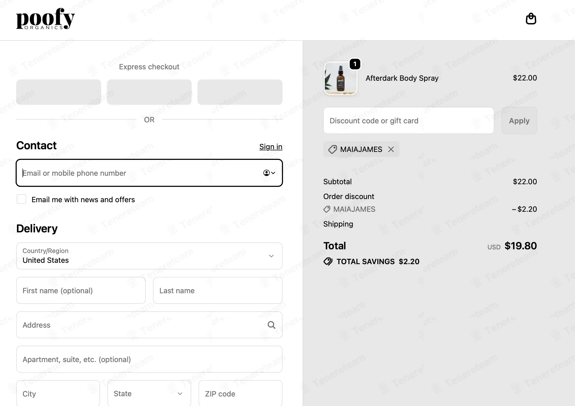Remove the MAIAJAMES discount code
Viewport: 575px width, 406px height.
391,149
